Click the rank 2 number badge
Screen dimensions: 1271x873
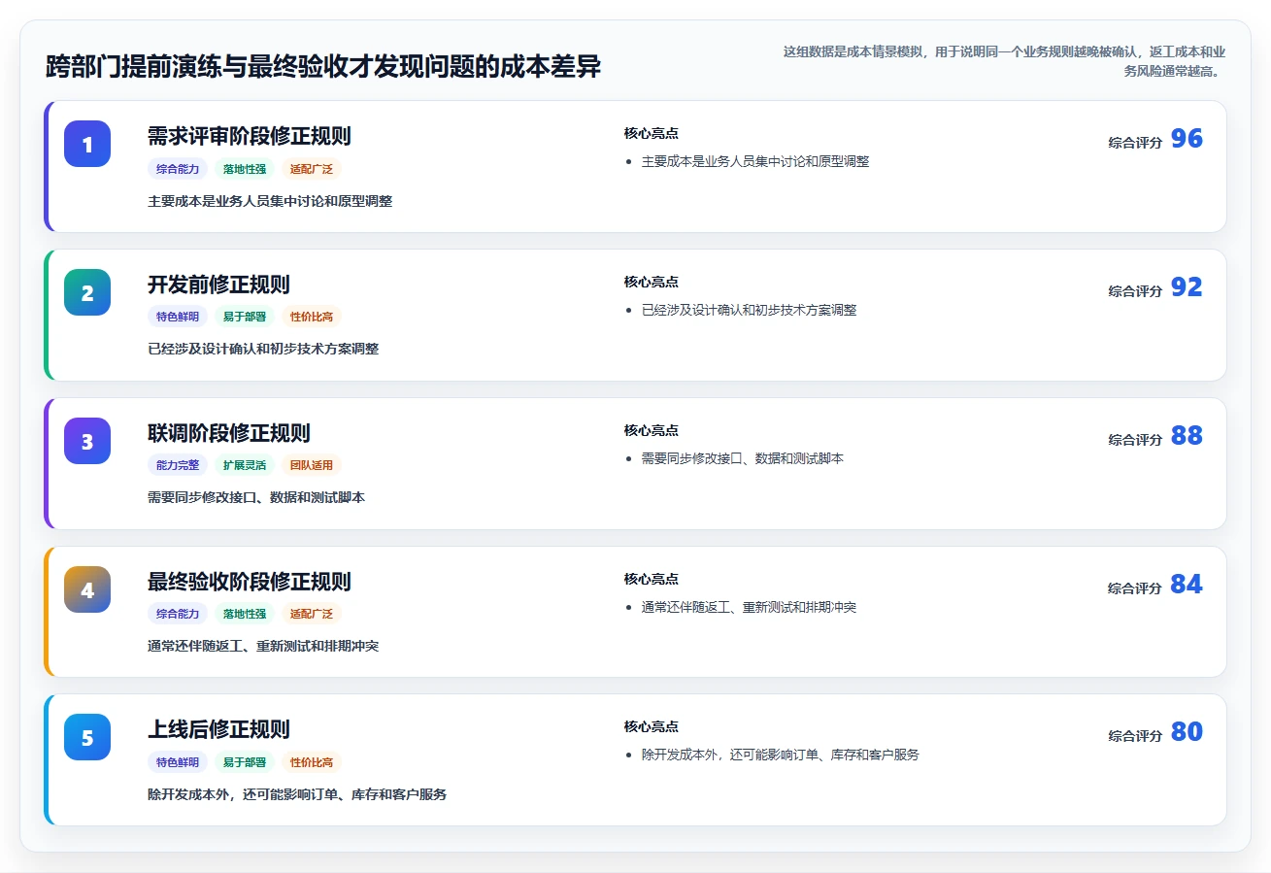(x=87, y=292)
